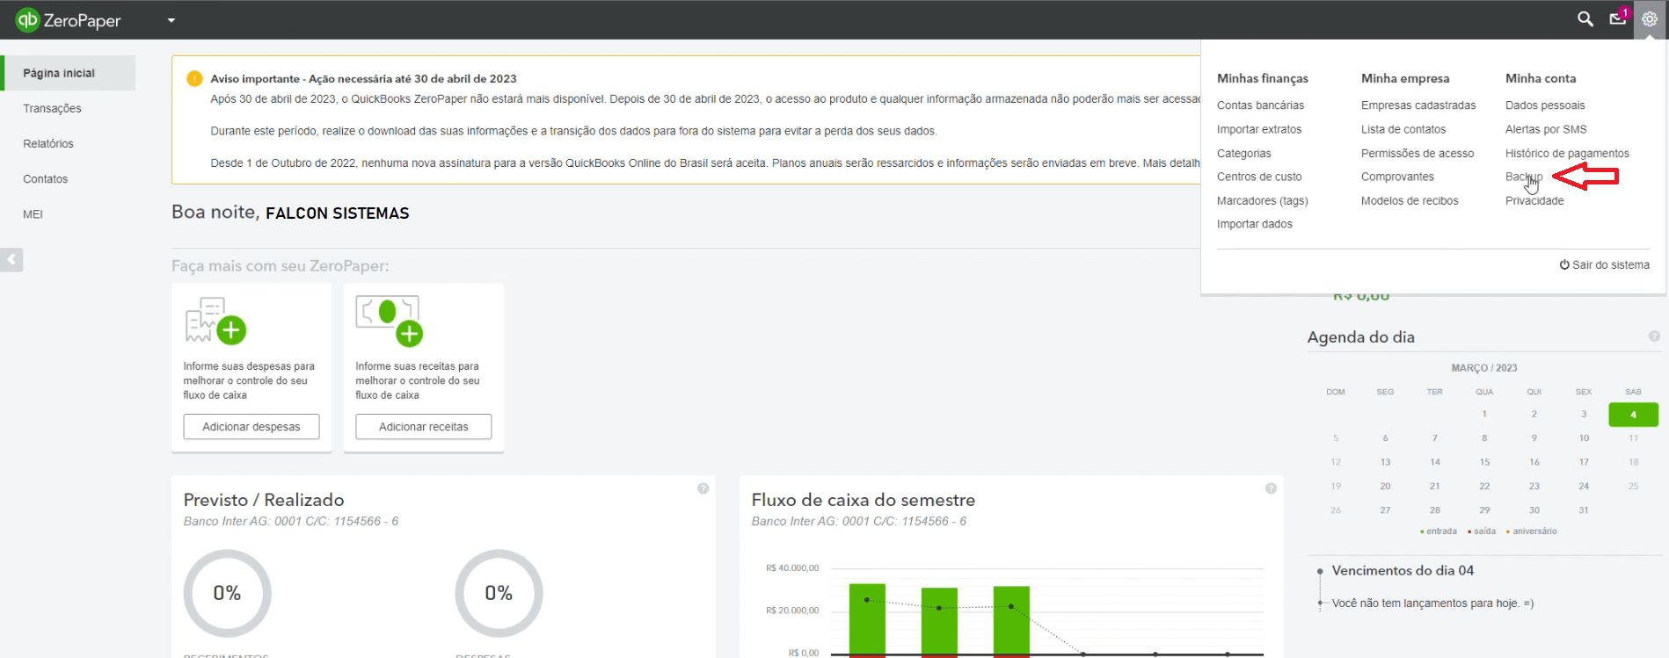Viewport: 1669px width, 658px height.
Task: Open Transações in the sidebar
Action: click(x=52, y=108)
